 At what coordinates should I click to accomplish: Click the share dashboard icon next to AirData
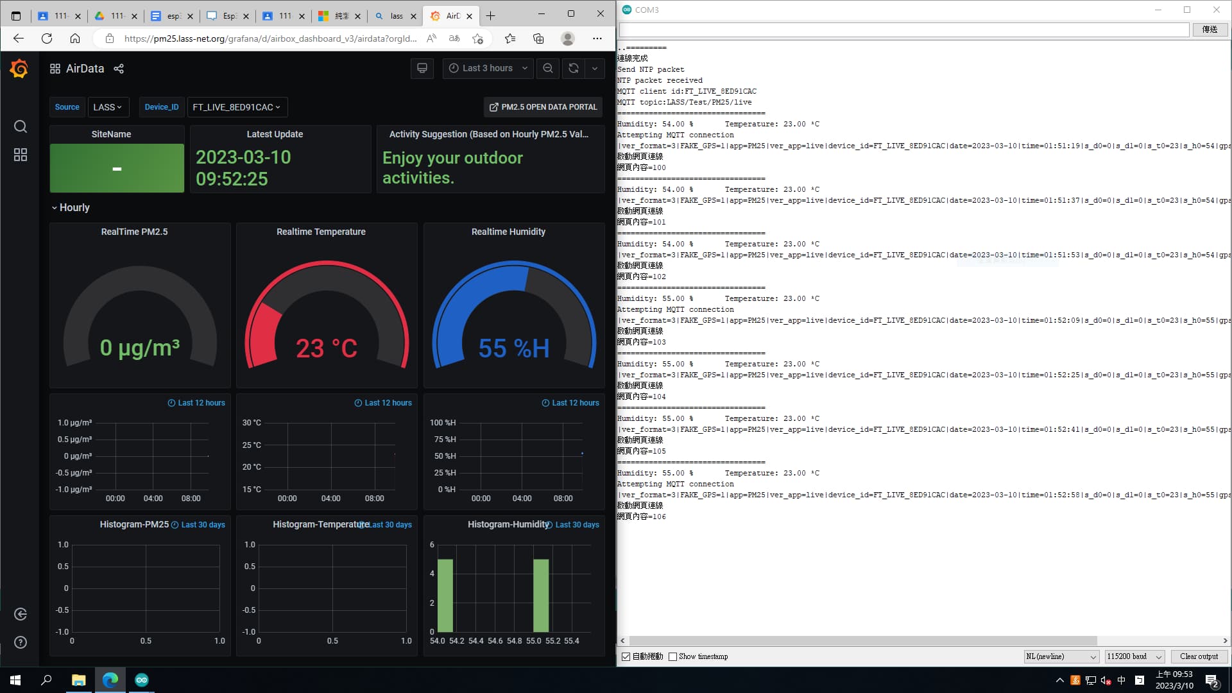119,69
